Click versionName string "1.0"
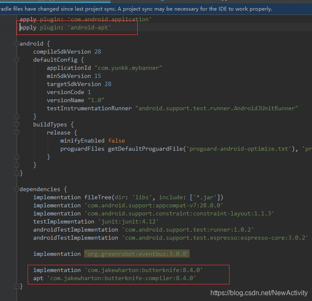Screen dimensions: 312x301 point(96,100)
